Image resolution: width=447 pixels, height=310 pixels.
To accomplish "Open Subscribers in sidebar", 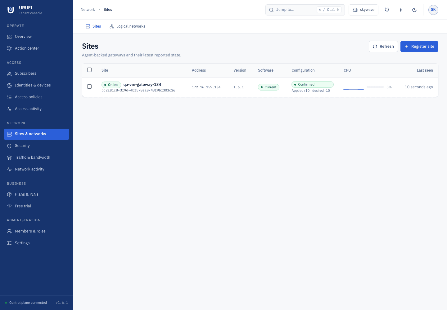I will tap(36, 73).
